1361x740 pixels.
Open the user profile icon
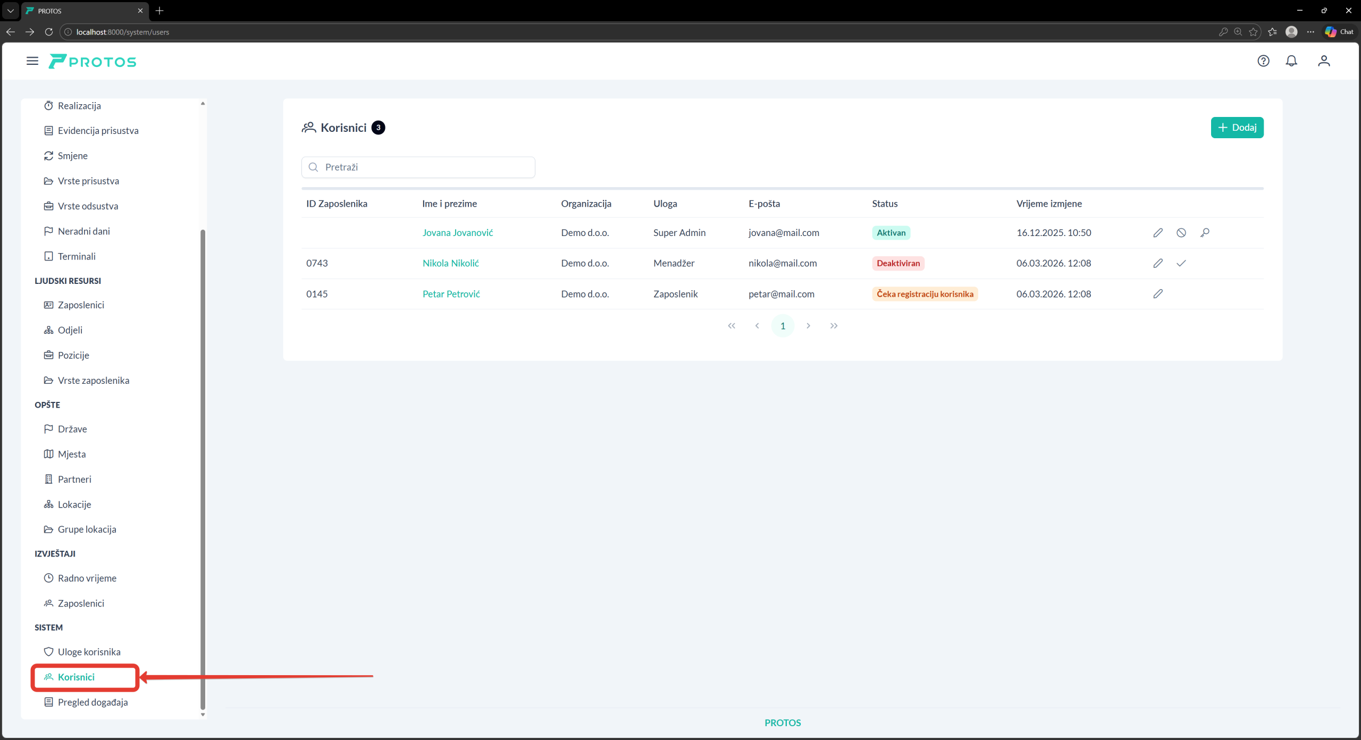click(1324, 61)
